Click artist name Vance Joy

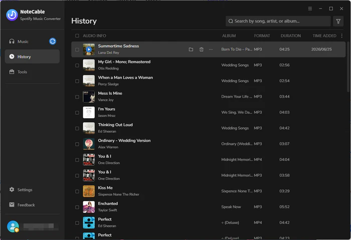pos(106,100)
